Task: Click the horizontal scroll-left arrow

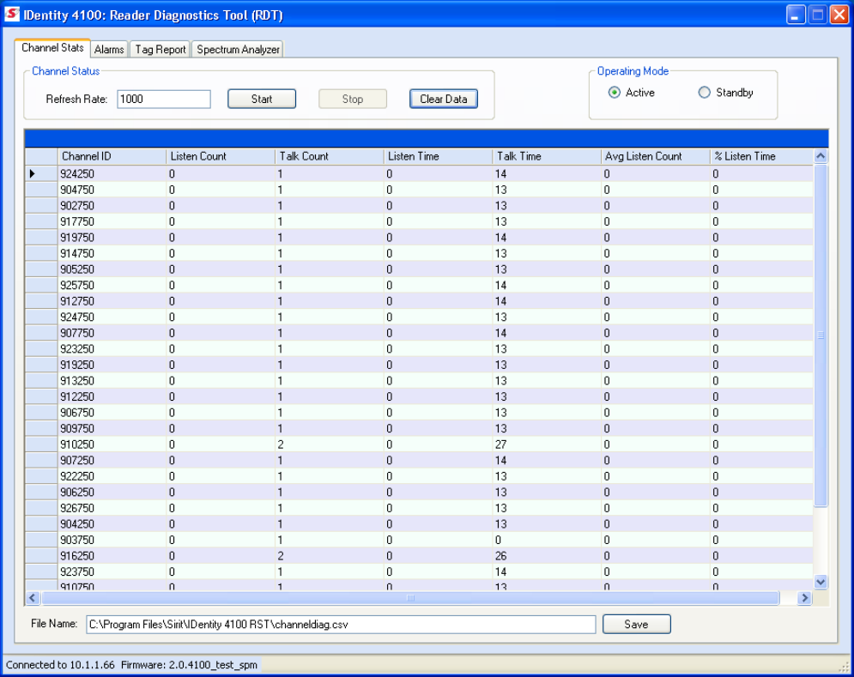Action: [x=33, y=598]
